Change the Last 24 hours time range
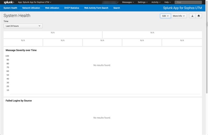The width and height of the screenshot is (208, 135). [x=23, y=26]
